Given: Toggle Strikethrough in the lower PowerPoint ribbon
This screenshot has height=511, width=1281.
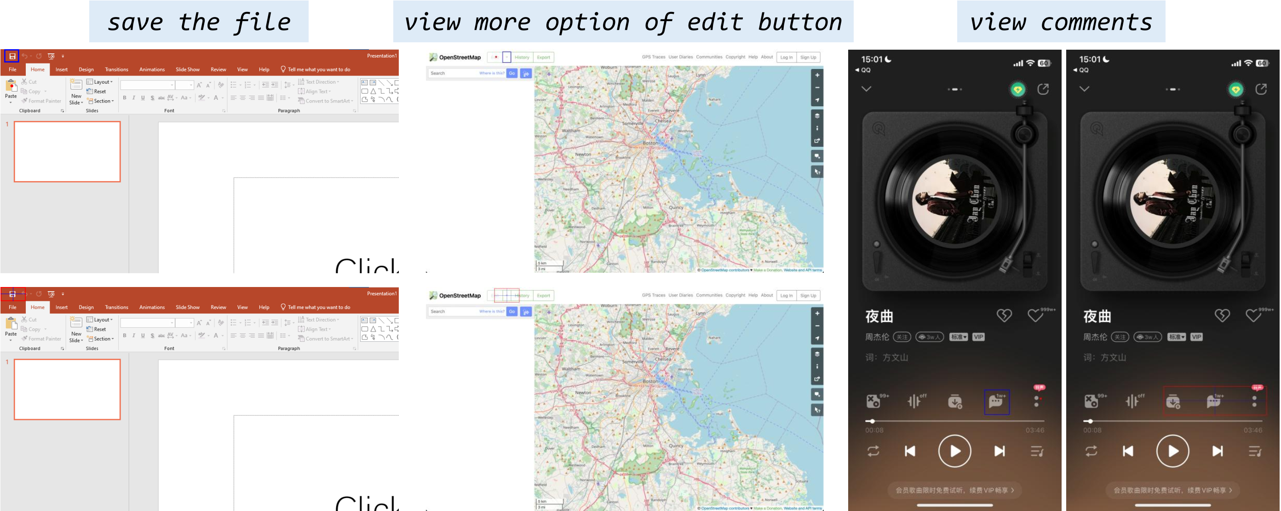Looking at the screenshot, I should pos(161,336).
